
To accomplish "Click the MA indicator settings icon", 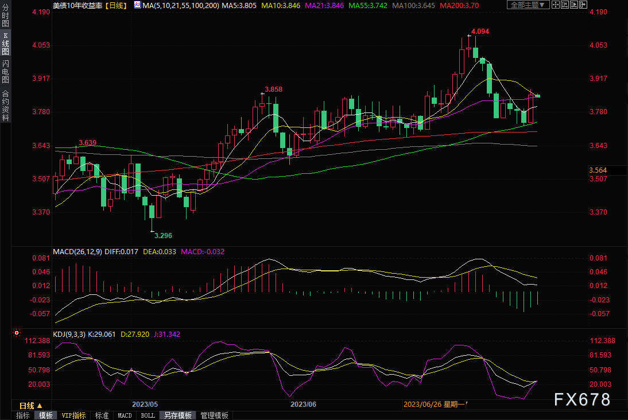I will 137,5.
